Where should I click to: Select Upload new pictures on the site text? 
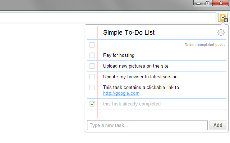(136, 66)
